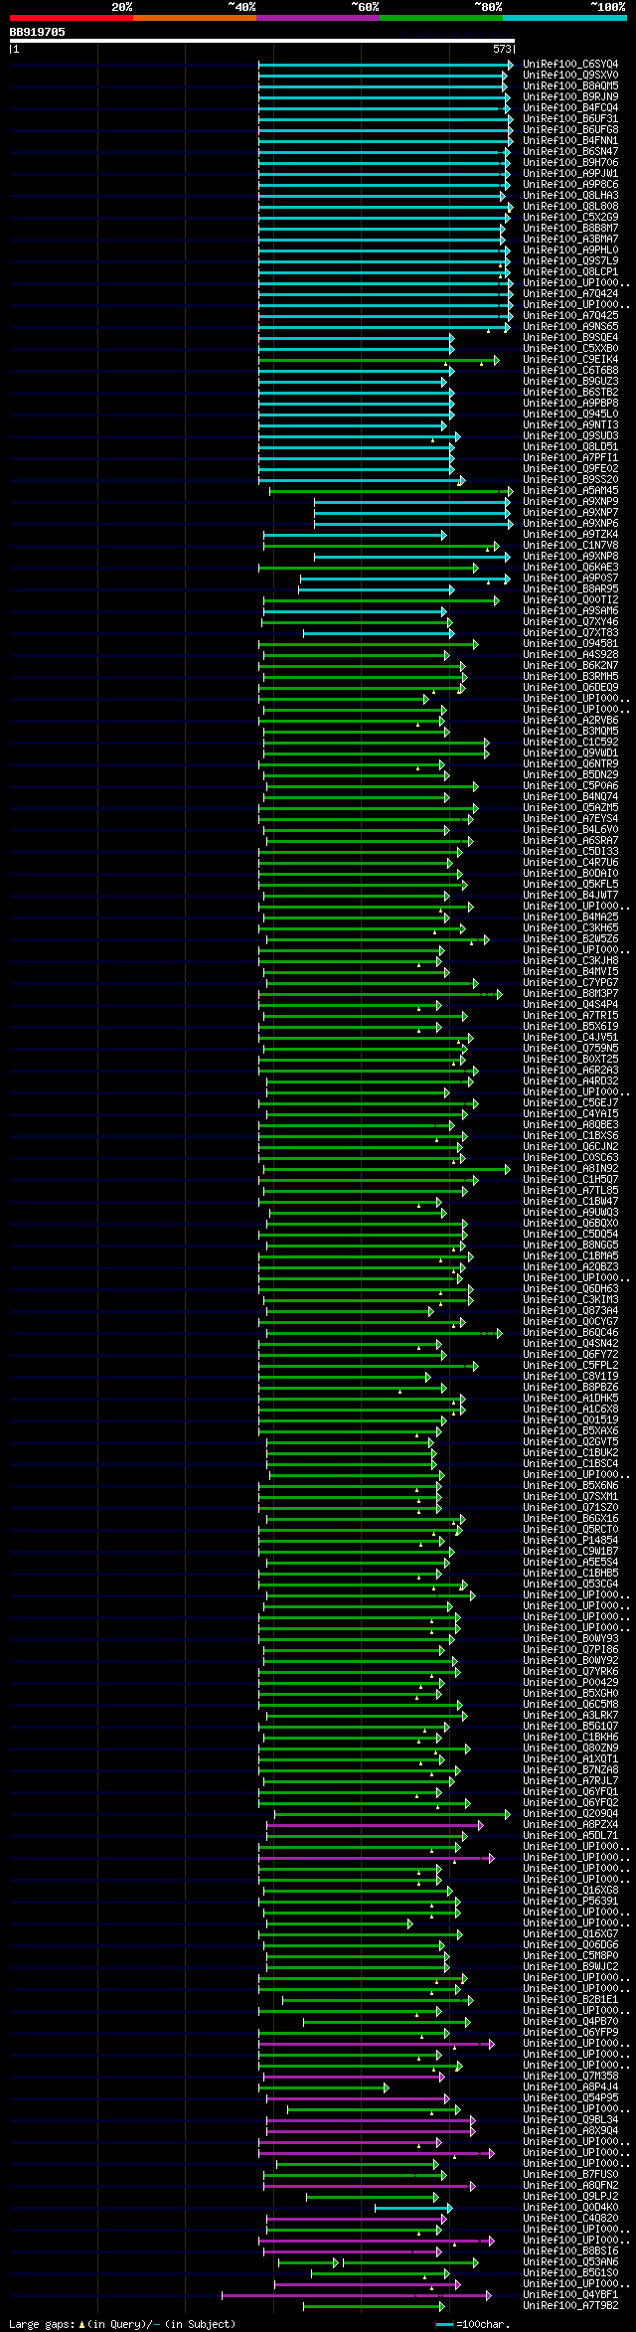The image size is (636, 2332).
Task: Click the red ~20% identity legend segment
Action: tap(72, 18)
